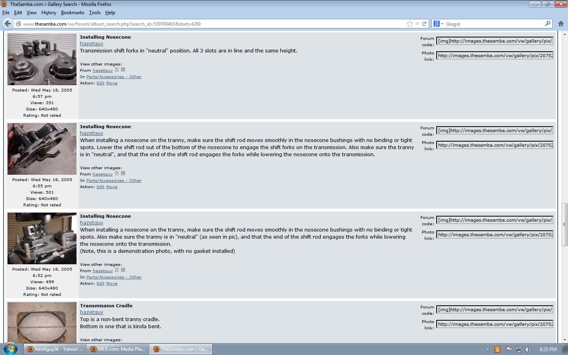Image resolution: width=568 pixels, height=355 pixels.
Task: Switch to MLB.com Media Player taskbar window
Action: coord(118,349)
